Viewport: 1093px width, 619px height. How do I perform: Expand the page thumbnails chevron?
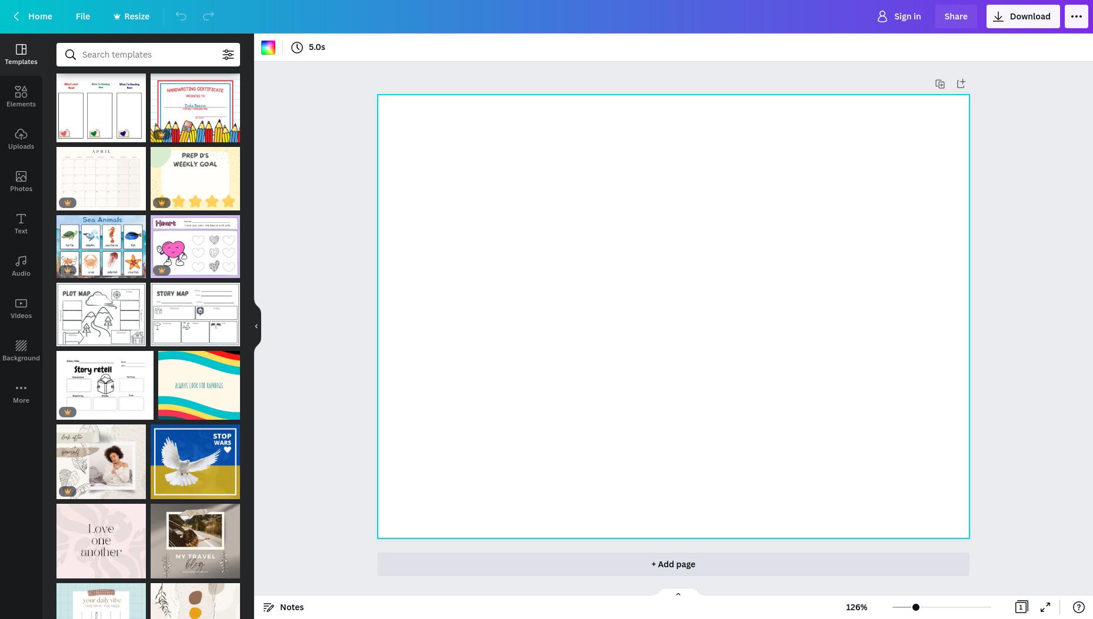(x=678, y=594)
